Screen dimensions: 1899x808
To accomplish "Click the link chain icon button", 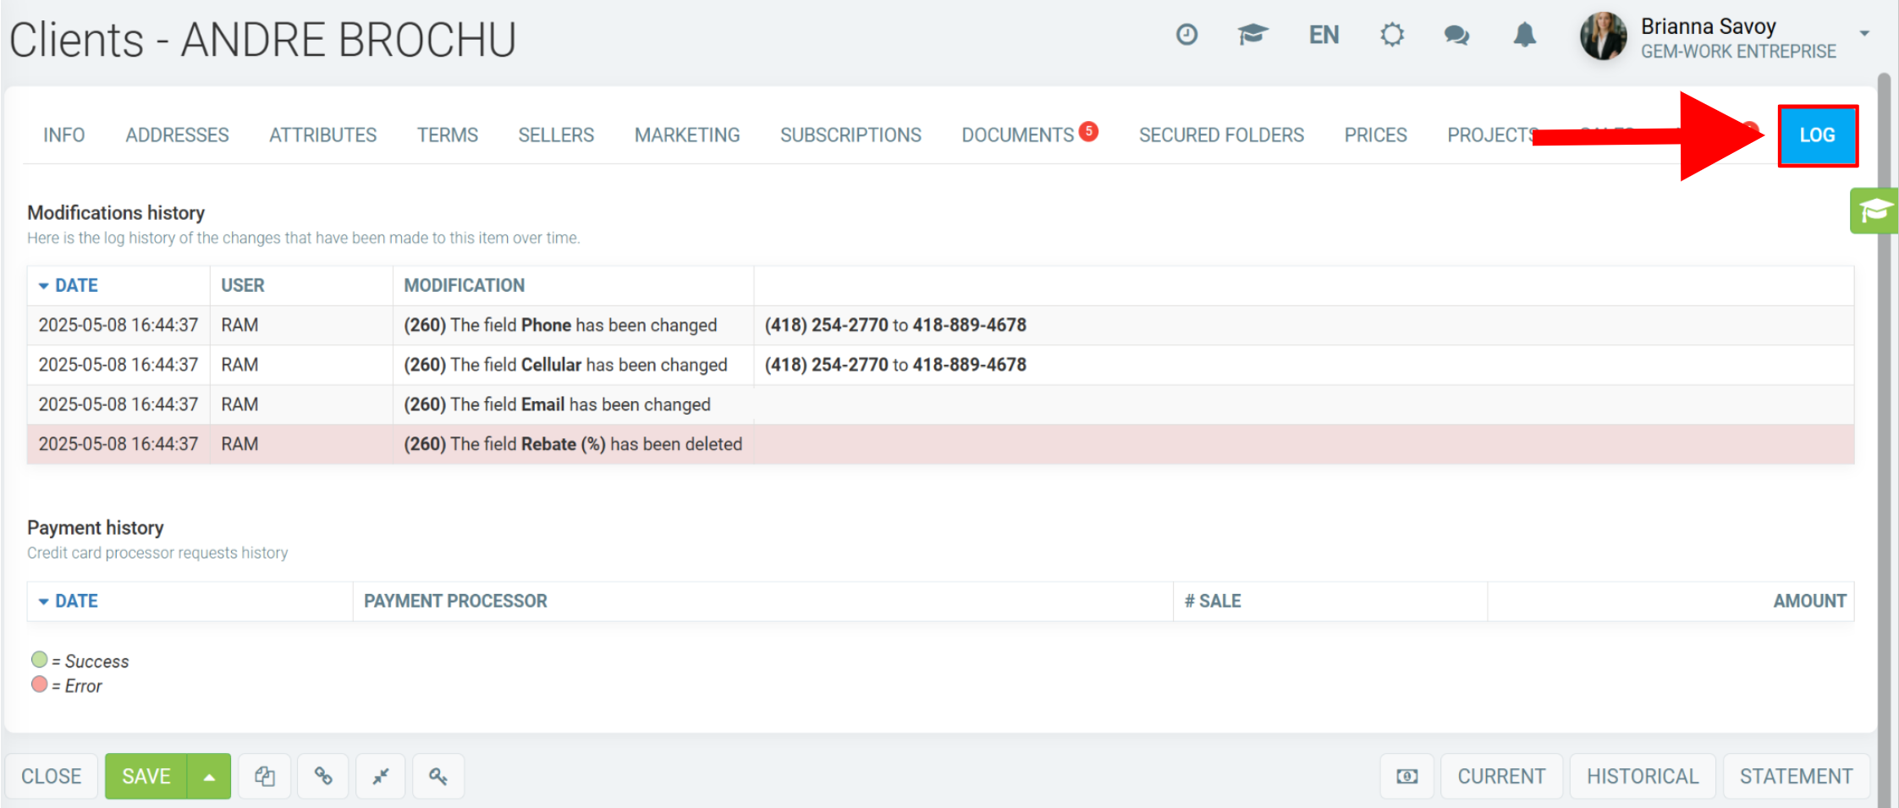I will tap(323, 776).
